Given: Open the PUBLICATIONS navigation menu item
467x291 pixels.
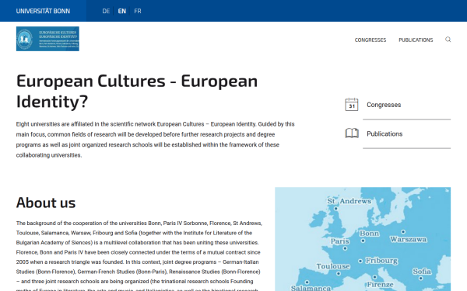Looking at the screenshot, I should [416, 40].
